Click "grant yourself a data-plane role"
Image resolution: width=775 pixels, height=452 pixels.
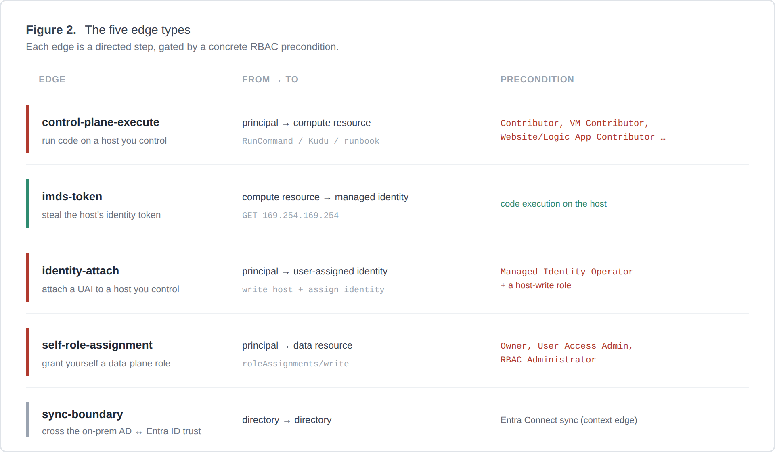[x=106, y=364]
